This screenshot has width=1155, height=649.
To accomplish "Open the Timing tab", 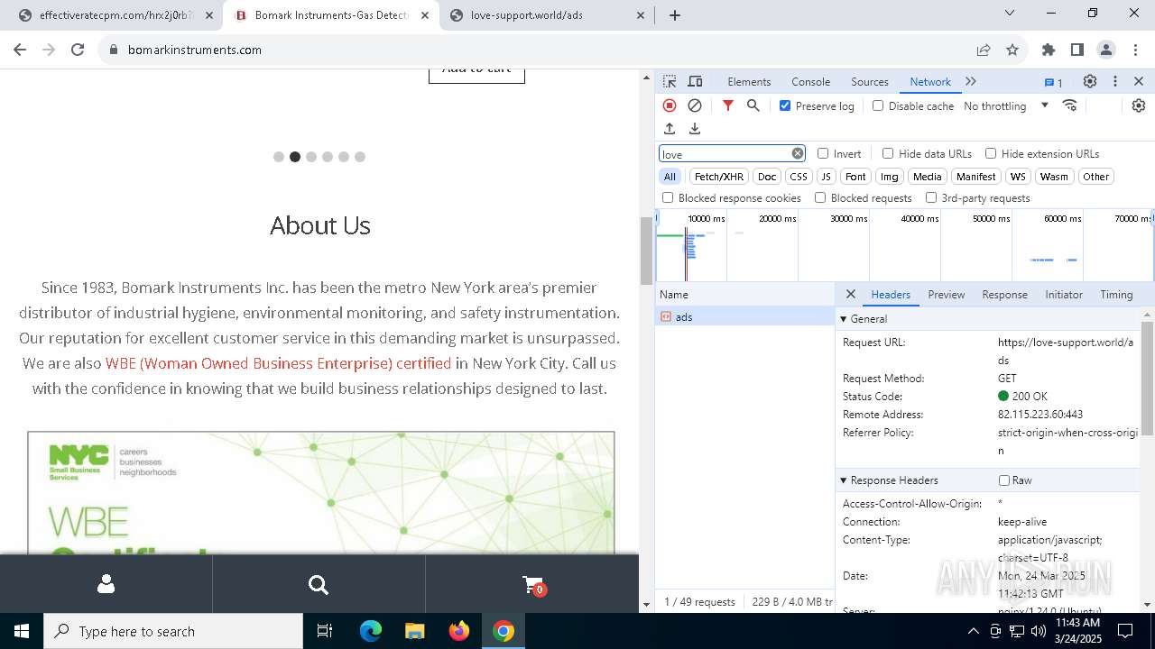I will pos(1116,294).
